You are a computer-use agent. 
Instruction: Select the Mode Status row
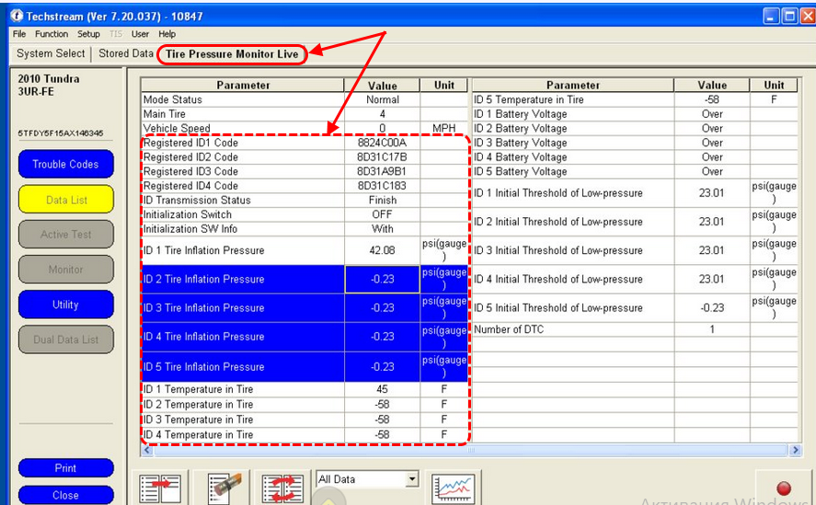(x=305, y=99)
